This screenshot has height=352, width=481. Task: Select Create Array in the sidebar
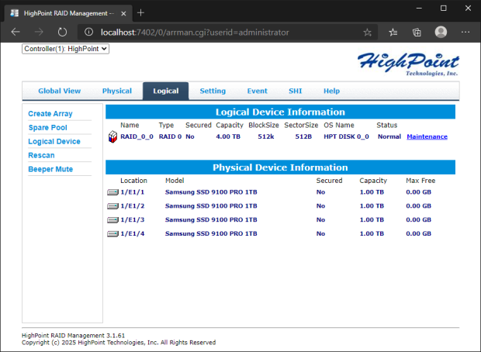pyautogui.click(x=50, y=114)
